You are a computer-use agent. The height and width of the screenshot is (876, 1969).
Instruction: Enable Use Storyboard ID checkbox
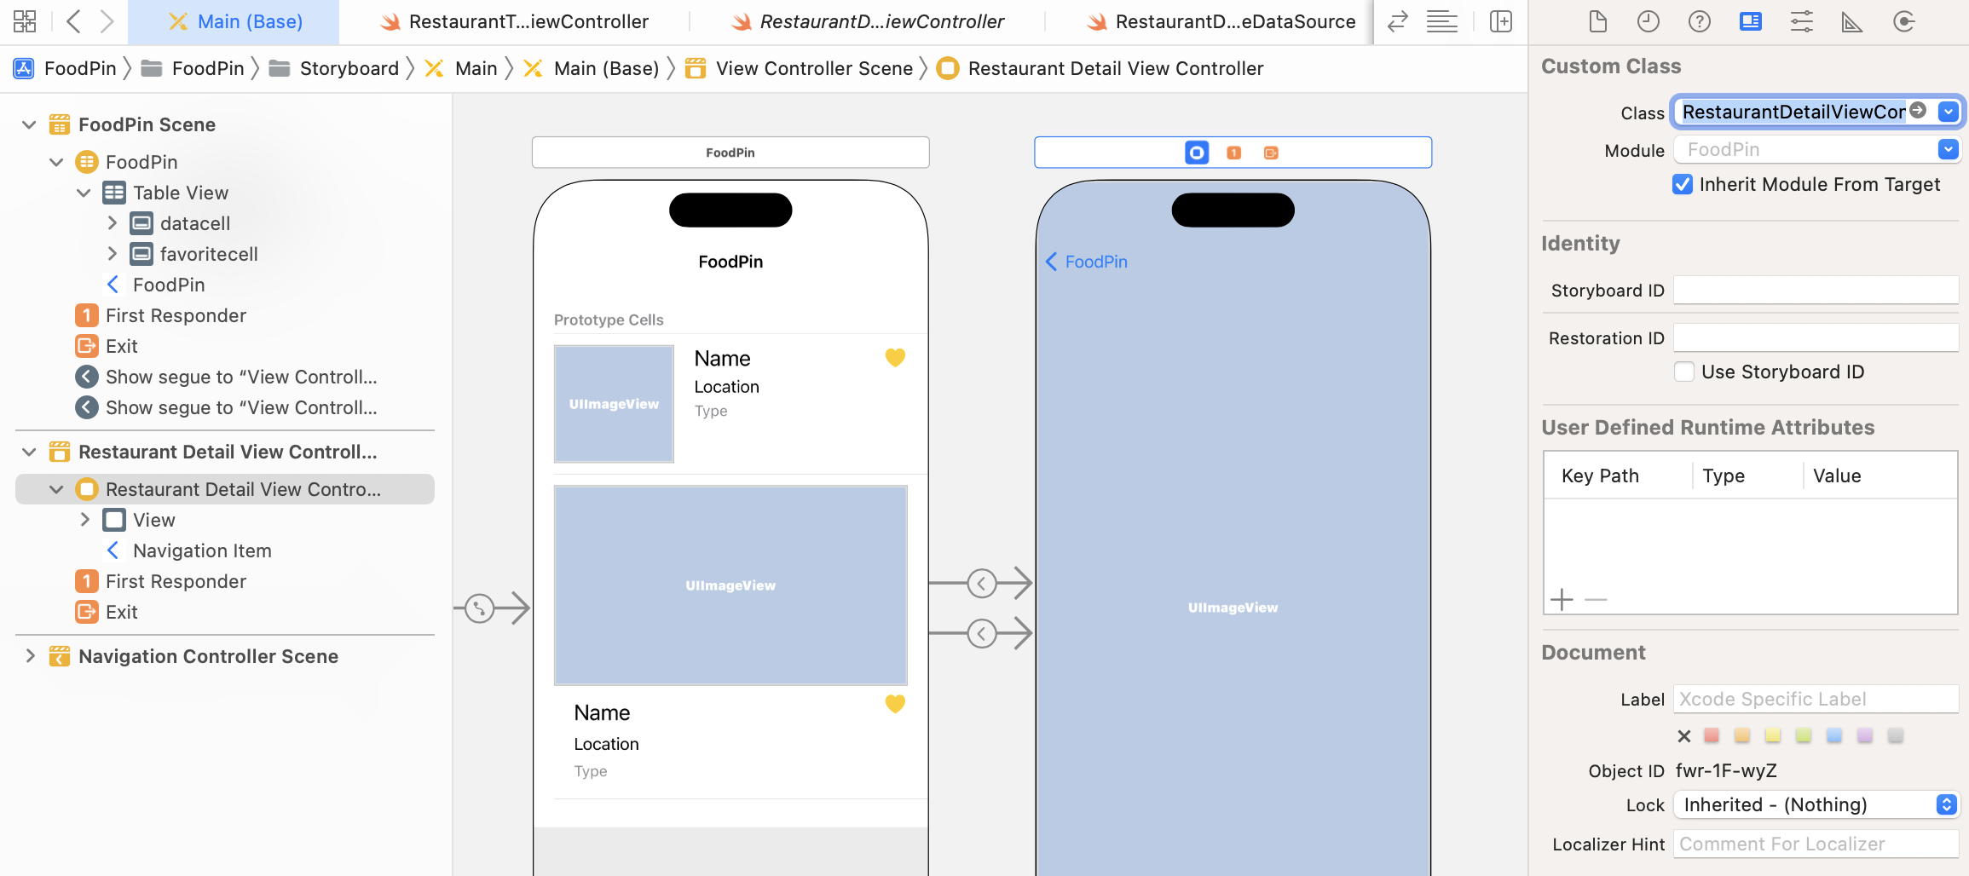click(x=1684, y=372)
